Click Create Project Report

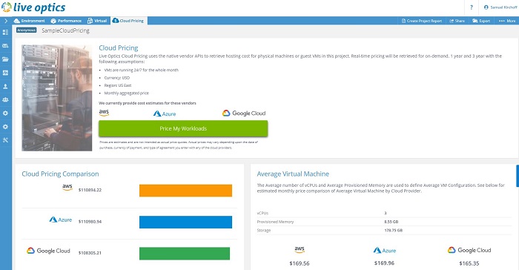(422, 21)
